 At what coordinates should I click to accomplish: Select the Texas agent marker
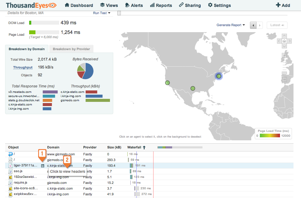(193, 88)
